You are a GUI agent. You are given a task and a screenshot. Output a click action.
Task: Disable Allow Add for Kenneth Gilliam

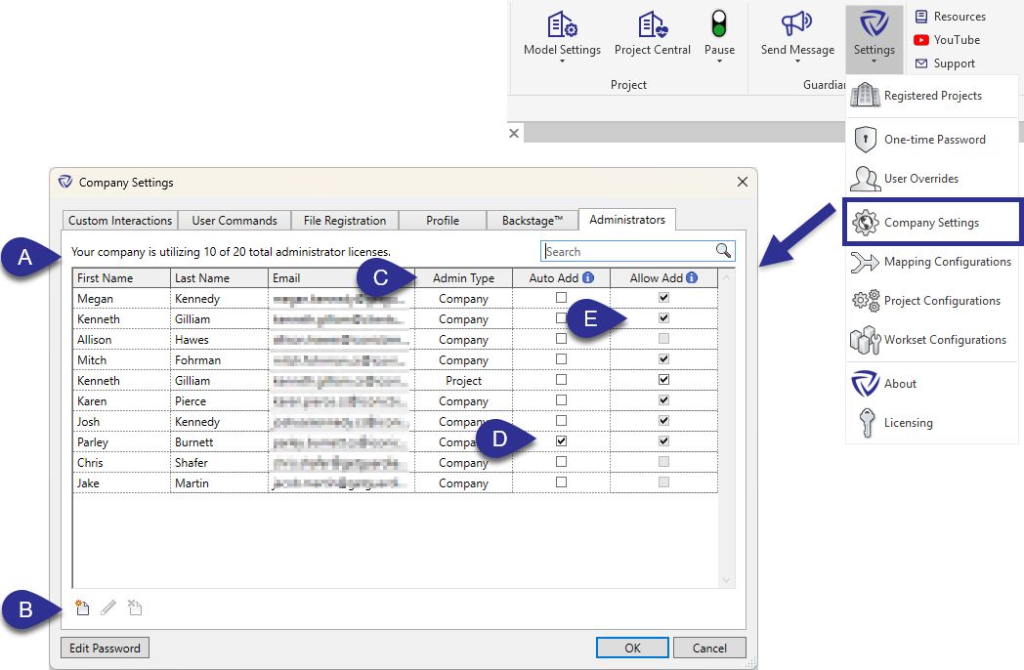[663, 318]
